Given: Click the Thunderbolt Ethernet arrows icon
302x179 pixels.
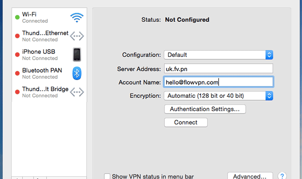Looking at the screenshot, I should point(77,36).
